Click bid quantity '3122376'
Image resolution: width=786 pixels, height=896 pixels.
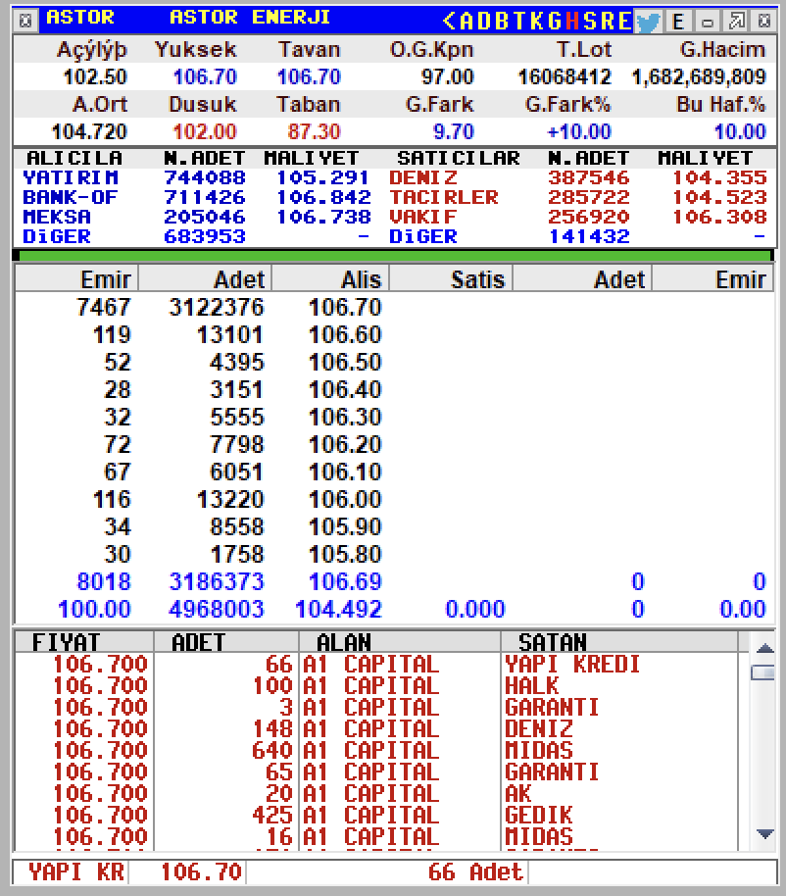pyautogui.click(x=217, y=308)
